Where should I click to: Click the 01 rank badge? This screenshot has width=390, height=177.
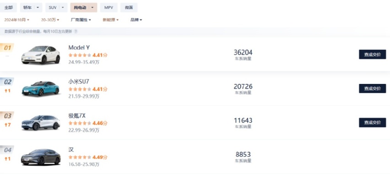[7, 47]
